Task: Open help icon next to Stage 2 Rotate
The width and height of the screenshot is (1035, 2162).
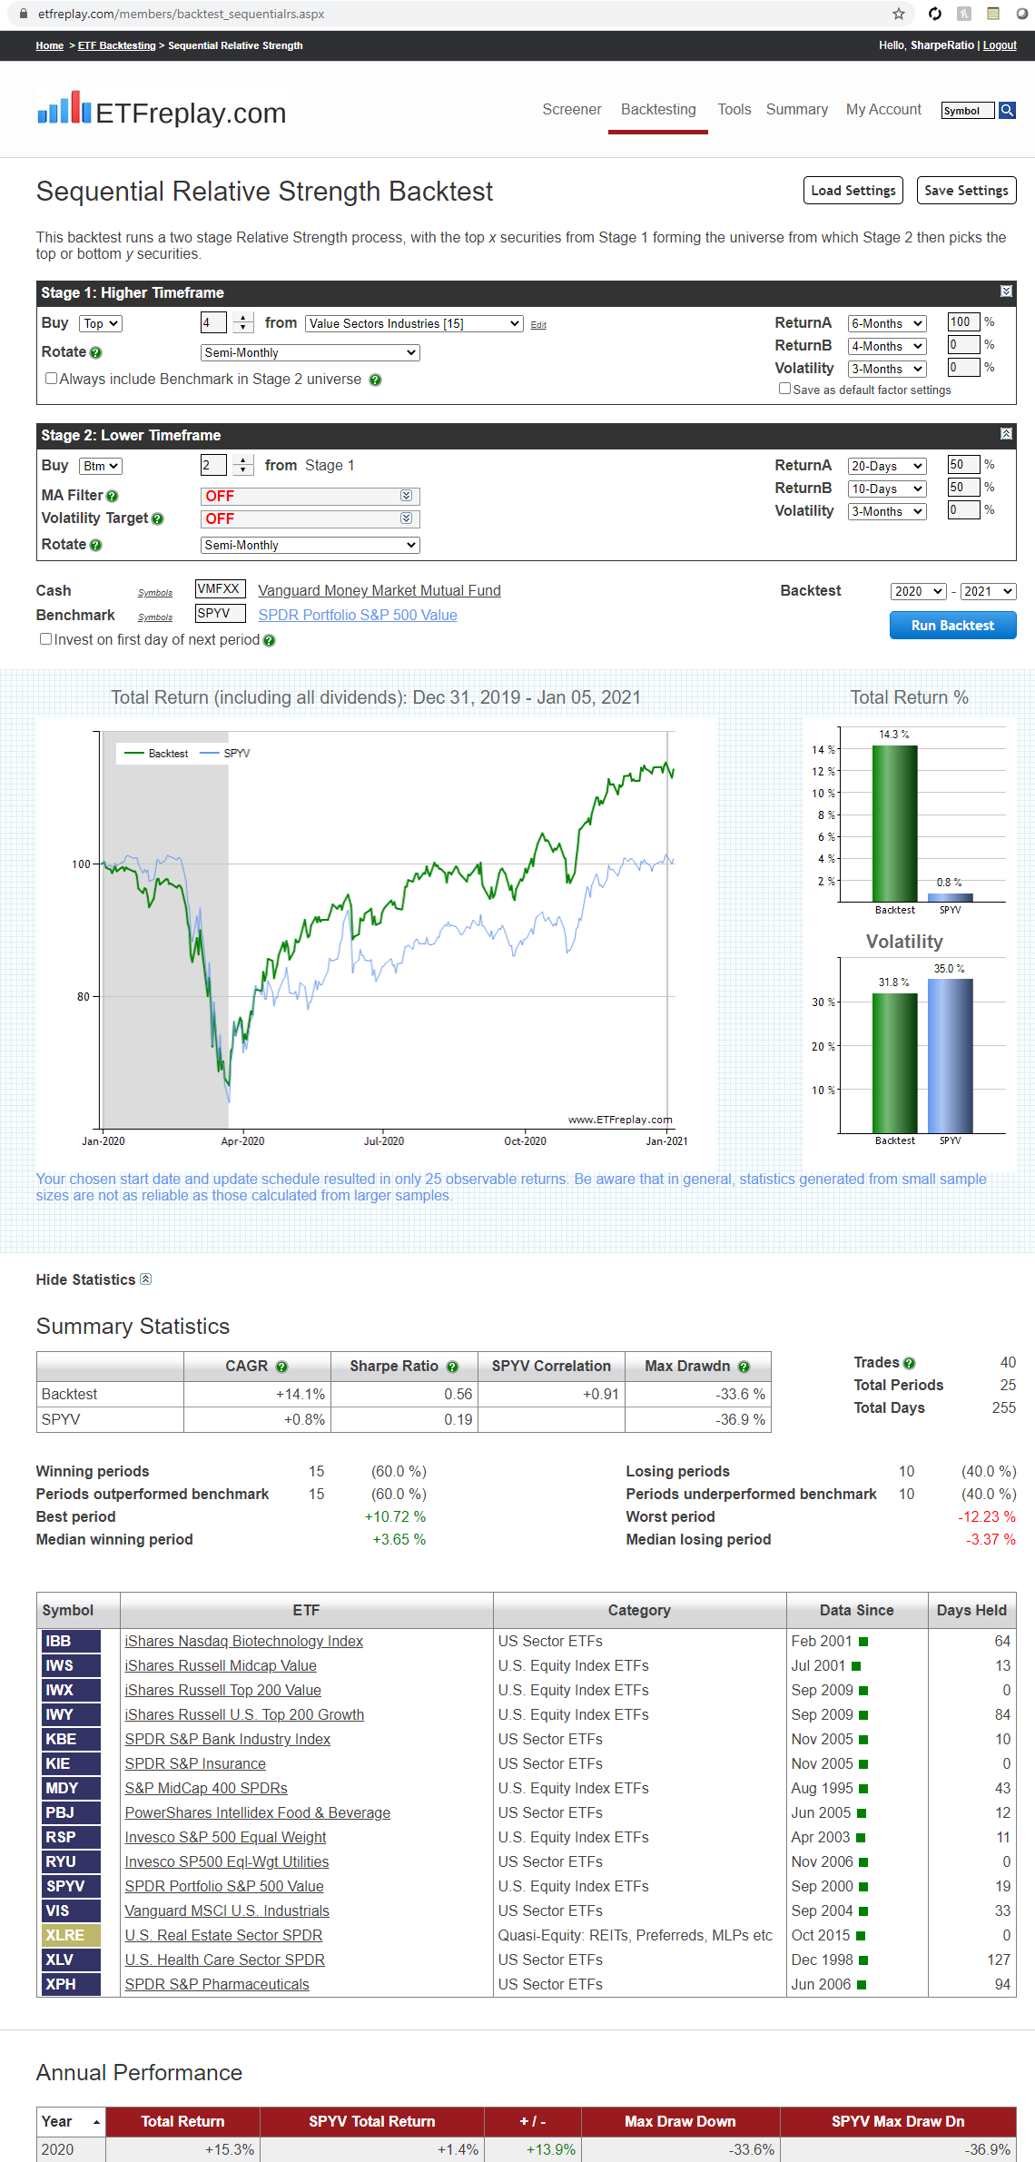Action: 96,545
